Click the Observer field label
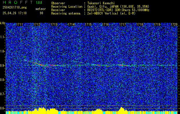This screenshot has height=114, width=180. (x=58, y=3)
